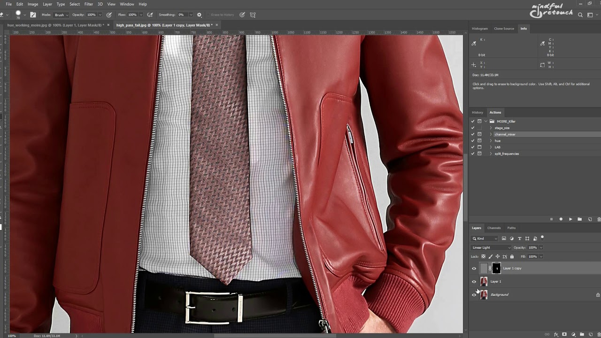Image resolution: width=601 pixels, height=338 pixels.
Task: Select Layer 1 copy layer mask thumbnail
Action: point(496,269)
